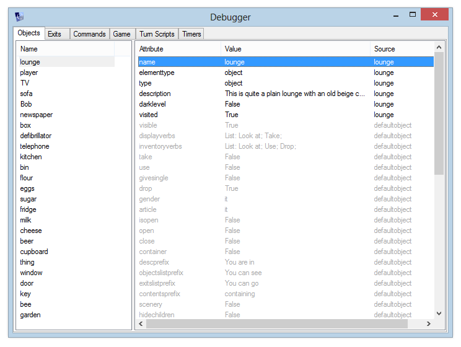The height and width of the screenshot is (347, 461).
Task: Select the description attribute row
Action: pos(286,94)
